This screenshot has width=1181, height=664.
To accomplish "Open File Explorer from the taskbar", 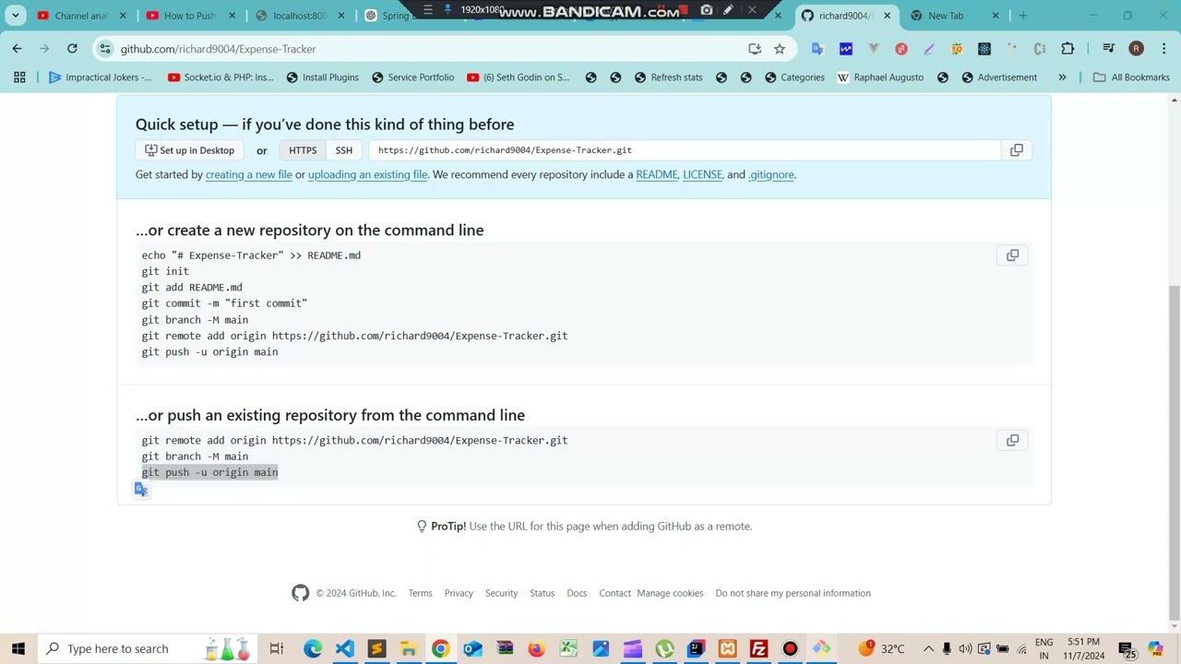I will click(408, 648).
